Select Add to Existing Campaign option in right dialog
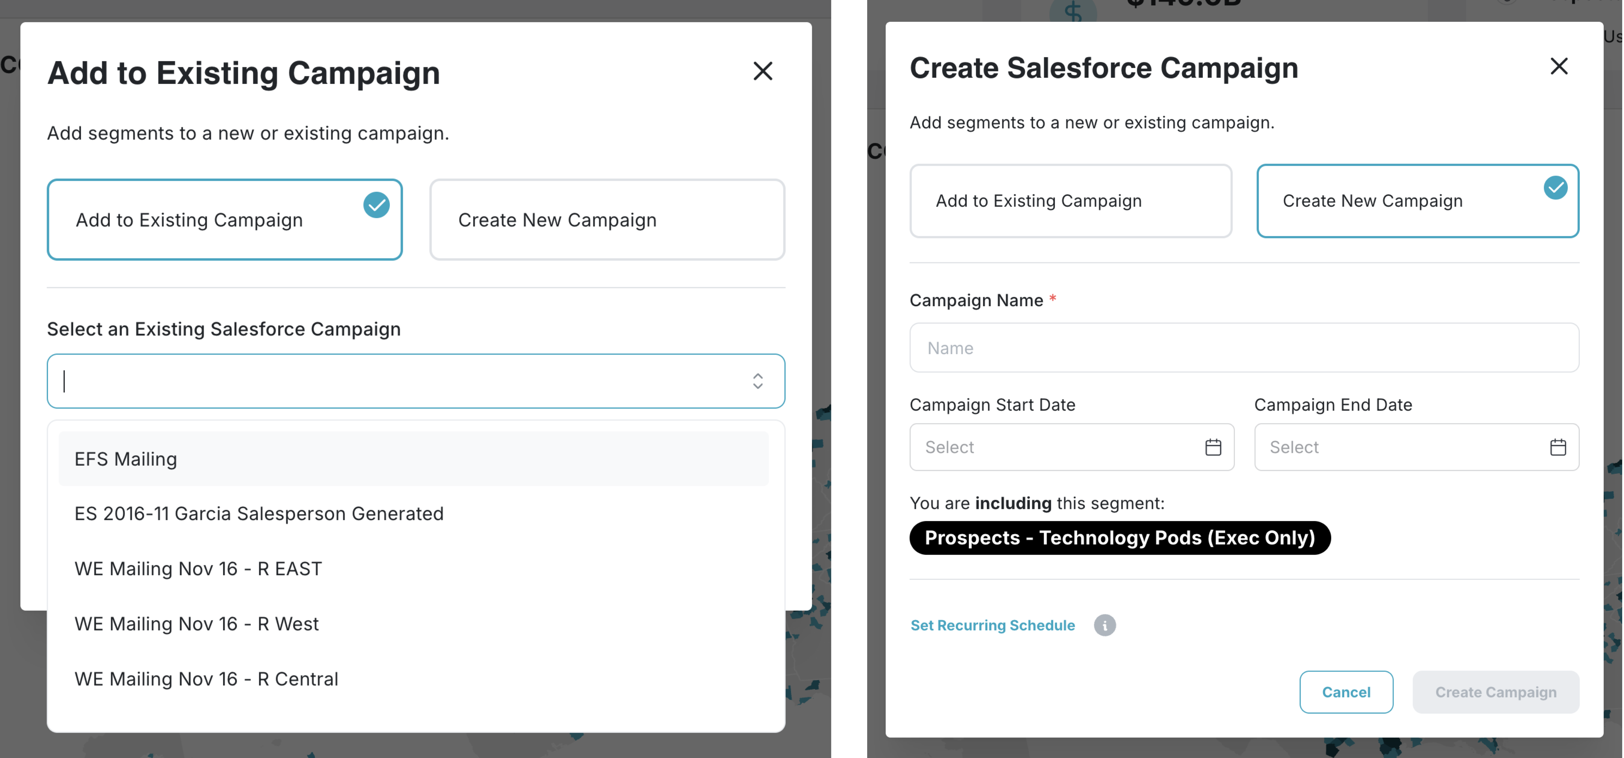The image size is (1624, 758). (1070, 201)
